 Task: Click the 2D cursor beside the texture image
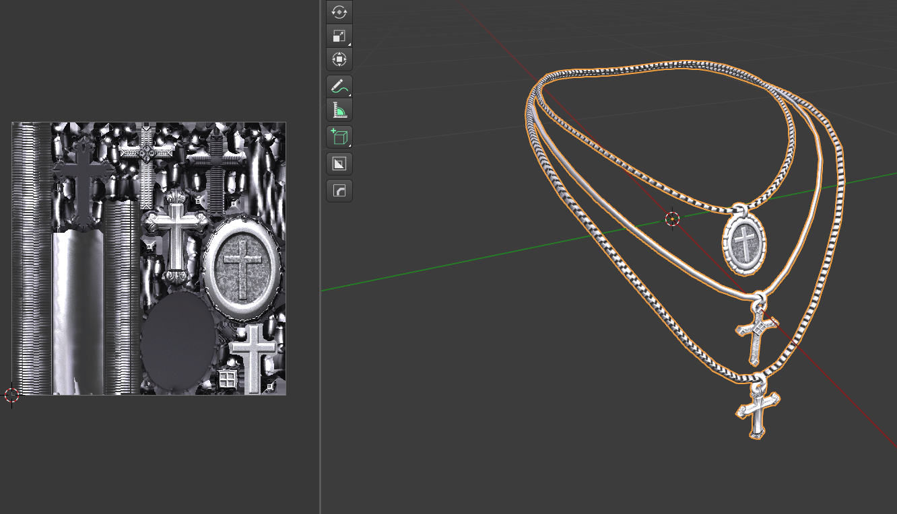pos(11,395)
